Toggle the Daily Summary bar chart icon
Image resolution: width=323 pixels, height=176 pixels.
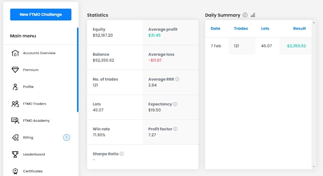253,15
